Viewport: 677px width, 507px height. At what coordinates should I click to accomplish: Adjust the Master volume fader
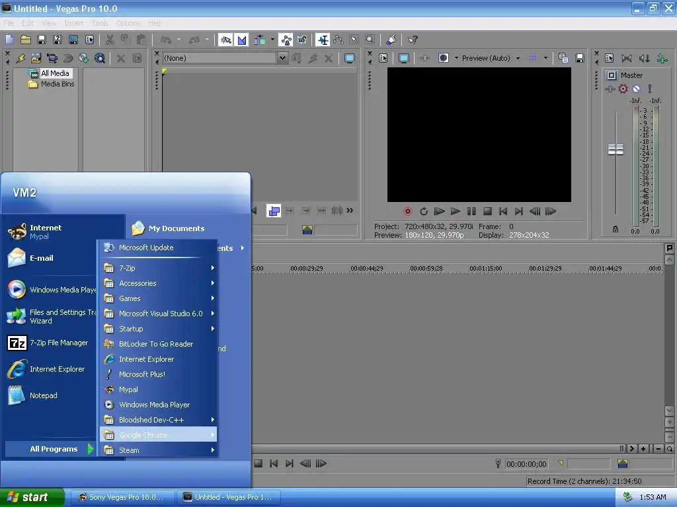pyautogui.click(x=616, y=150)
